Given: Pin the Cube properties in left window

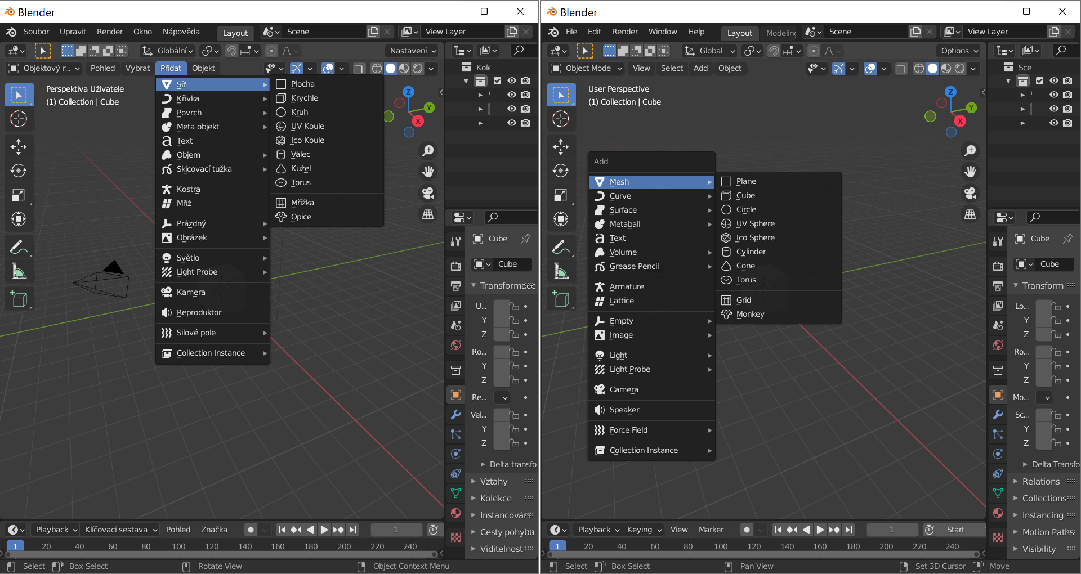Looking at the screenshot, I should [x=525, y=239].
